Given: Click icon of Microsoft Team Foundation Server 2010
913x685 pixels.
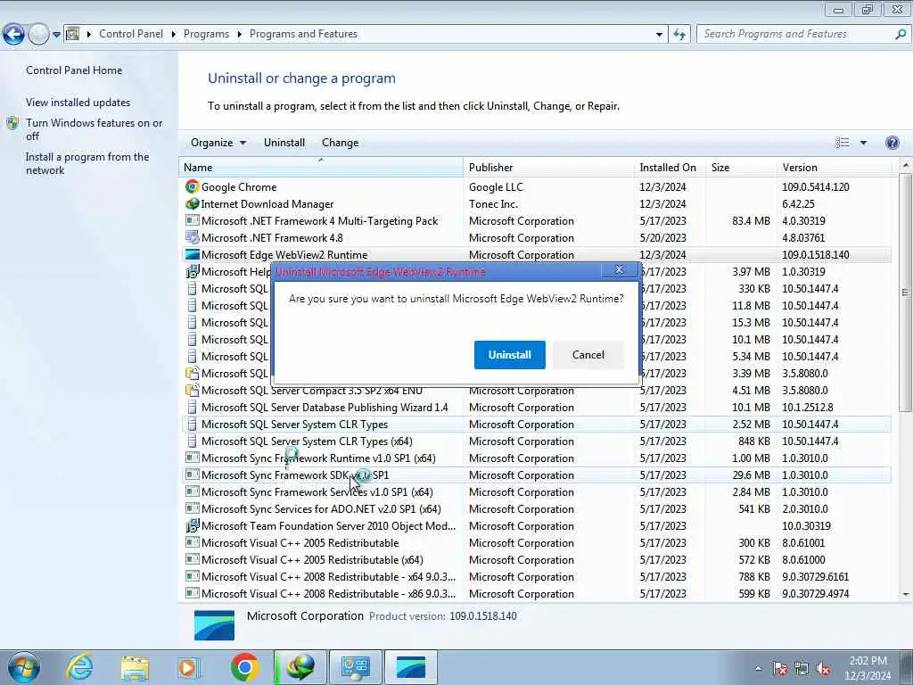Looking at the screenshot, I should tap(192, 525).
